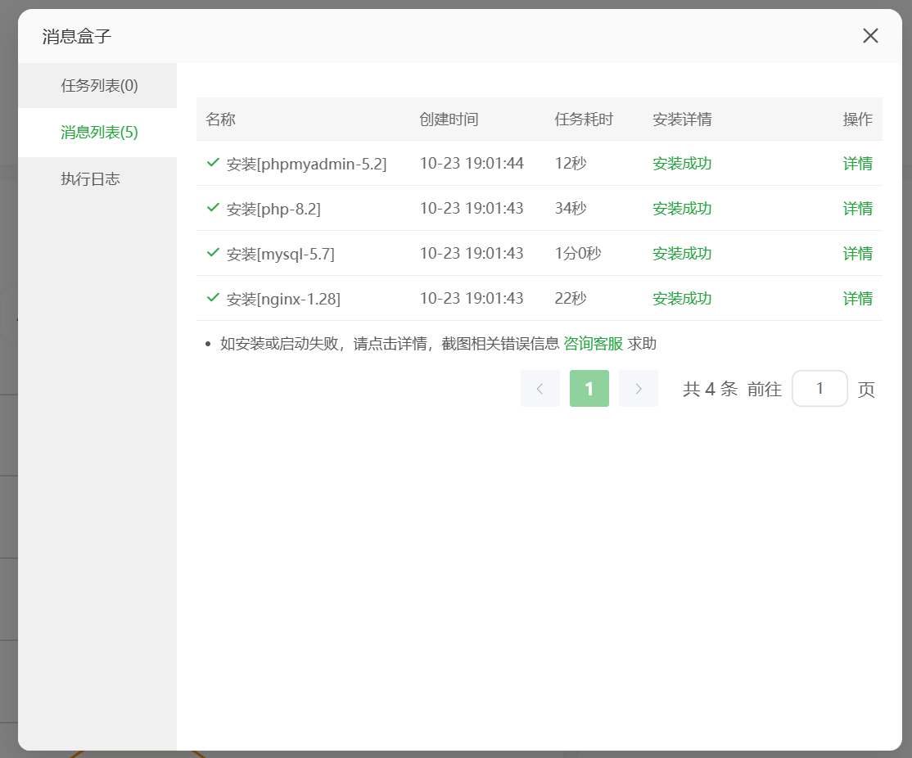
Task: Click green checkmark icon for php-8.2
Action: 213,208
